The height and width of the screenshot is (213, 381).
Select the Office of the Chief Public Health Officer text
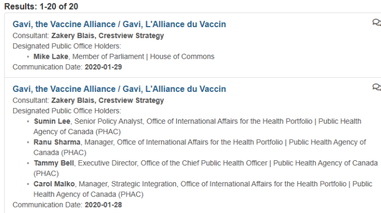click(x=204, y=163)
